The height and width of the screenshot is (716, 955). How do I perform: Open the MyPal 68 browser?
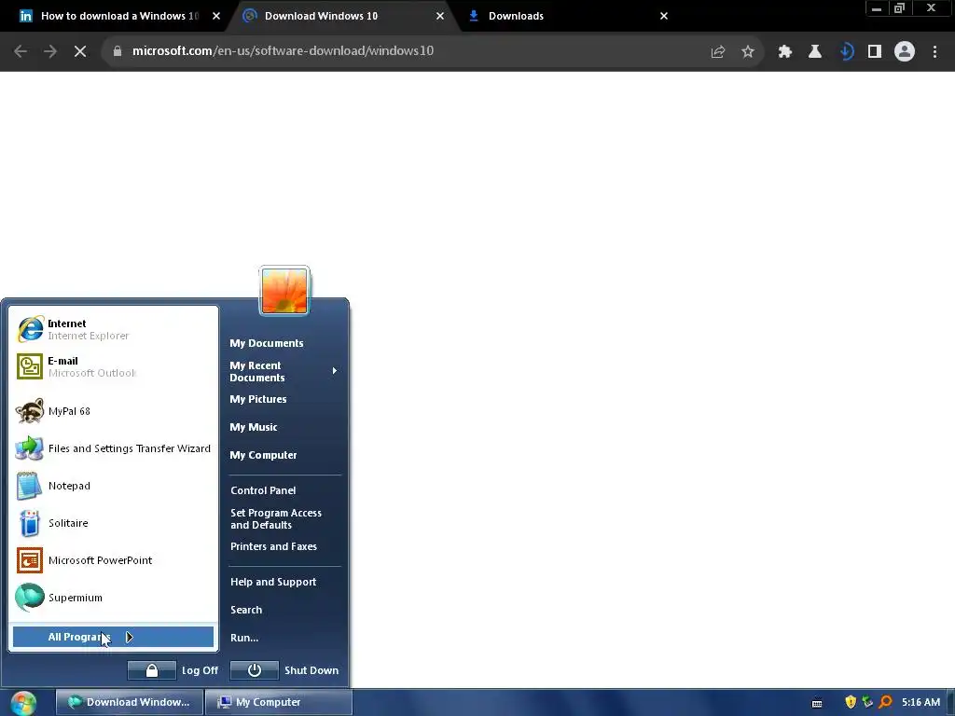tap(113, 411)
